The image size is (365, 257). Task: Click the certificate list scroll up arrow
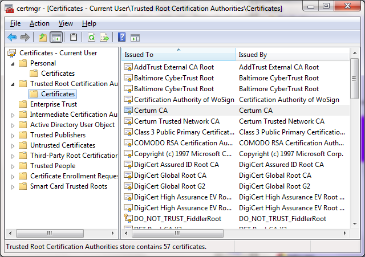click(x=355, y=53)
